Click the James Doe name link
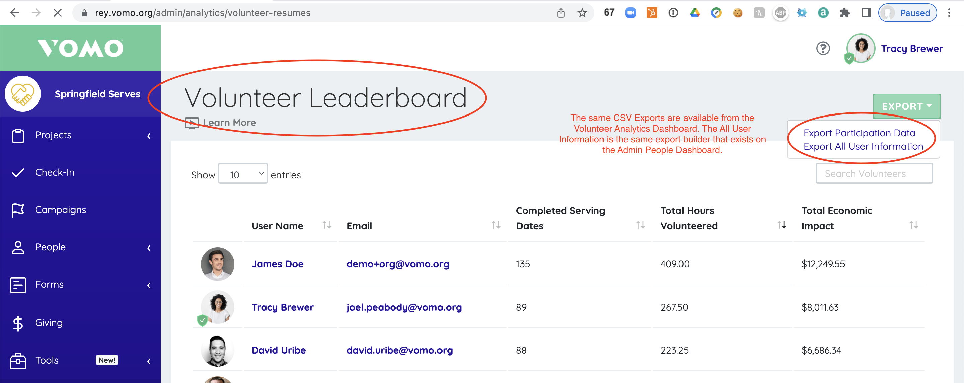964x383 pixels. [x=277, y=264]
